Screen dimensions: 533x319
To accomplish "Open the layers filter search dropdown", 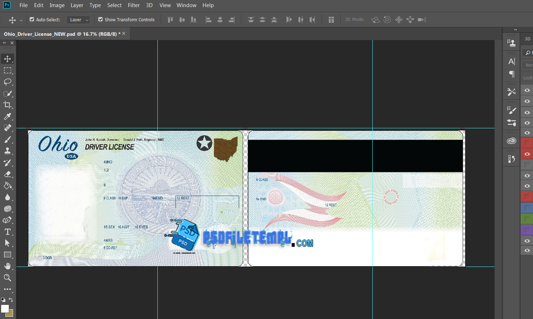I will pos(528,53).
